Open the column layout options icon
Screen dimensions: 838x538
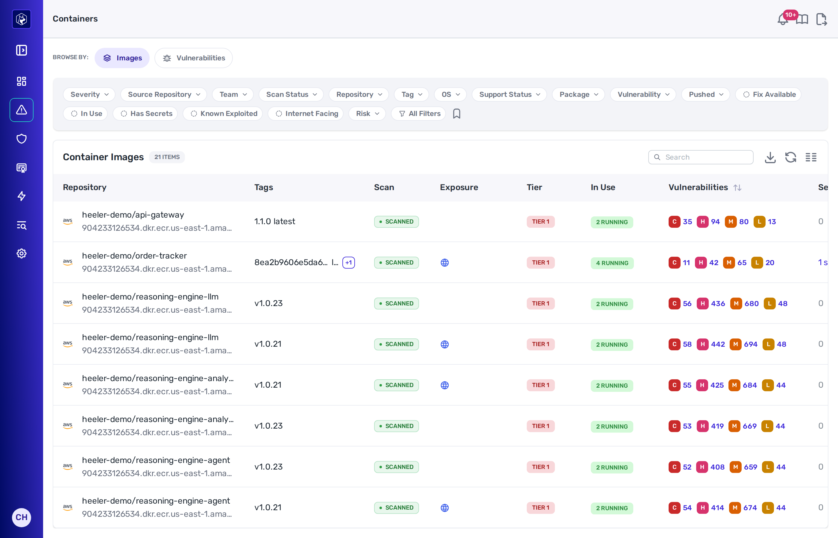(x=811, y=157)
